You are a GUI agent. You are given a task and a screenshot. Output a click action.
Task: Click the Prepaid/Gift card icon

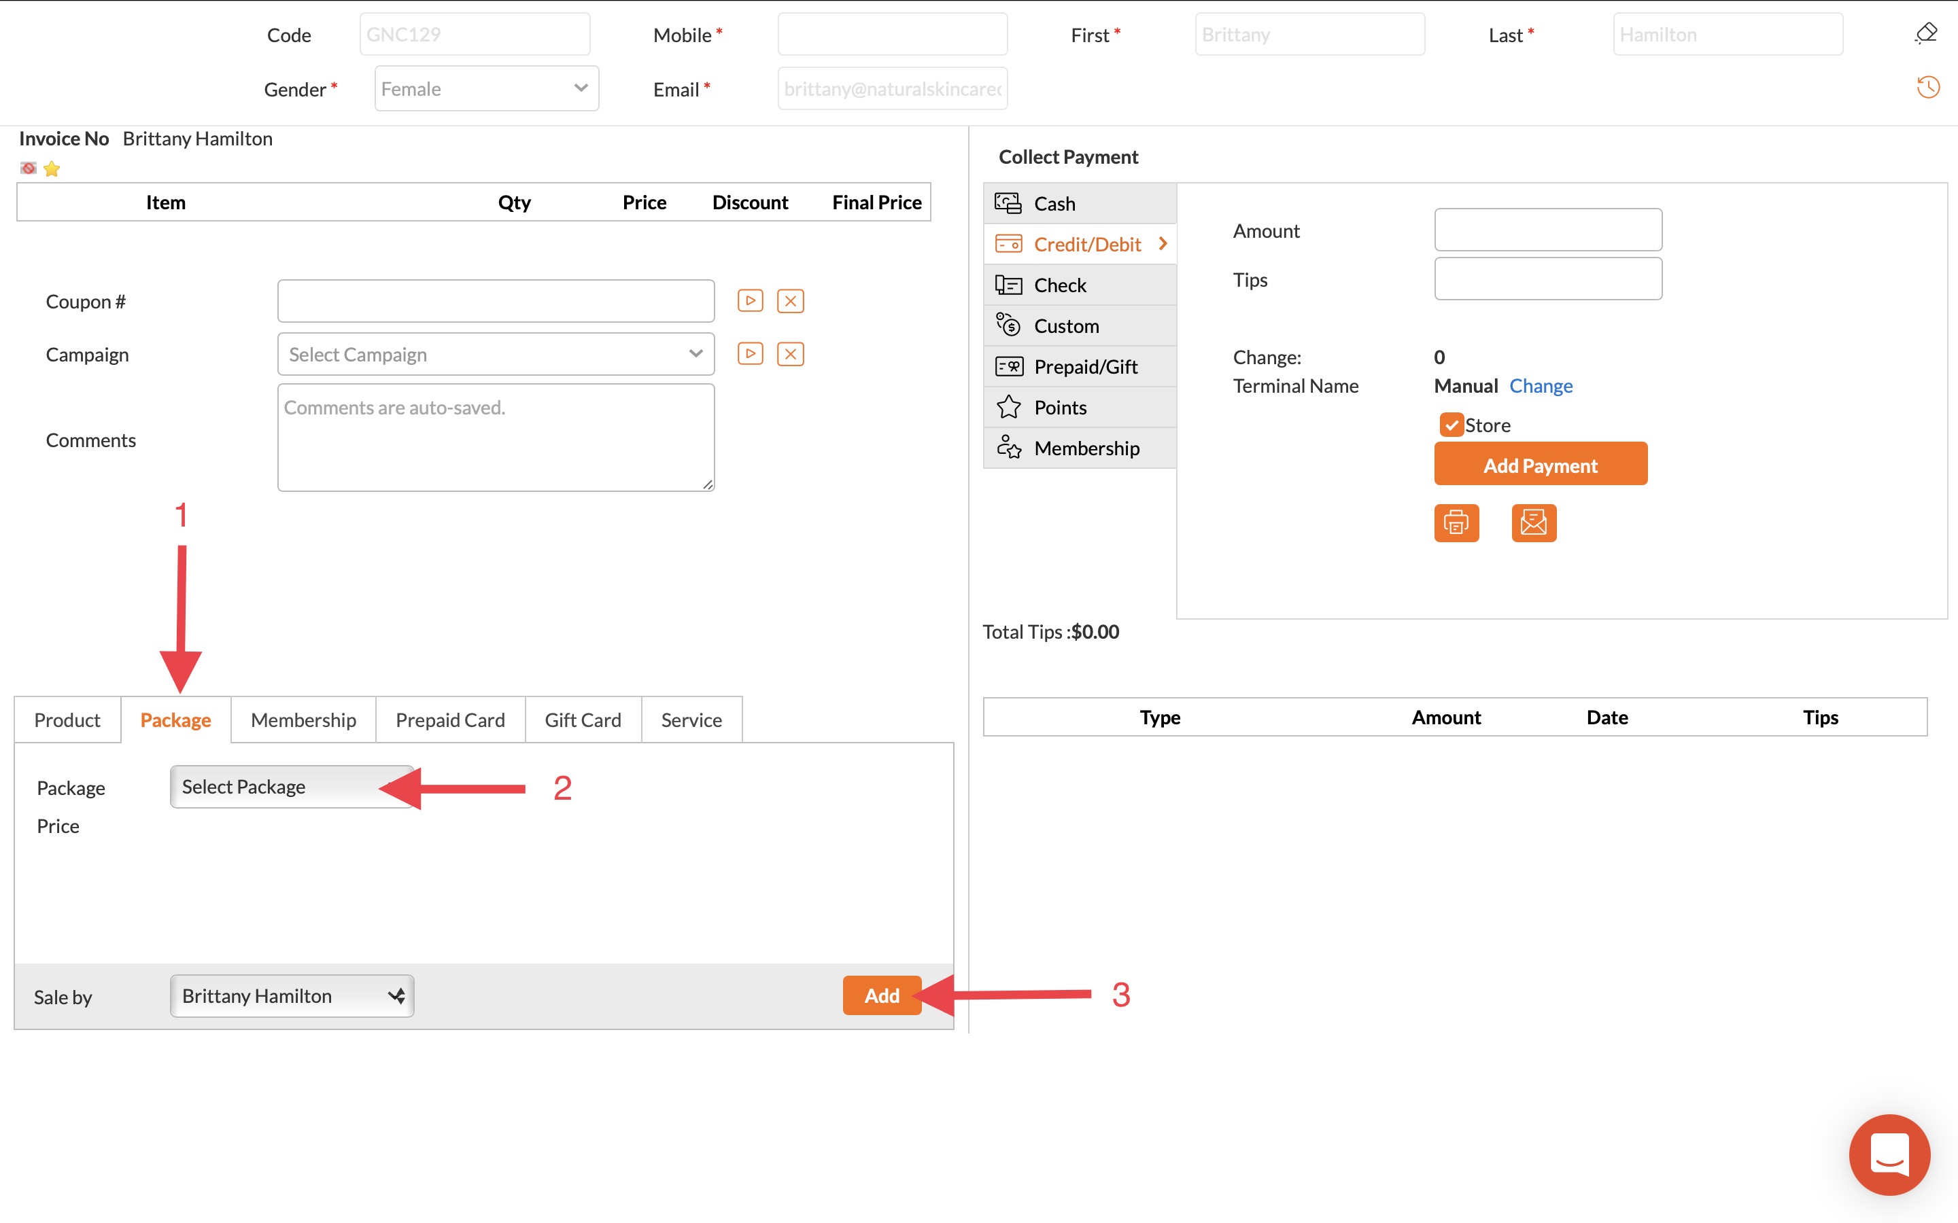click(x=1008, y=366)
